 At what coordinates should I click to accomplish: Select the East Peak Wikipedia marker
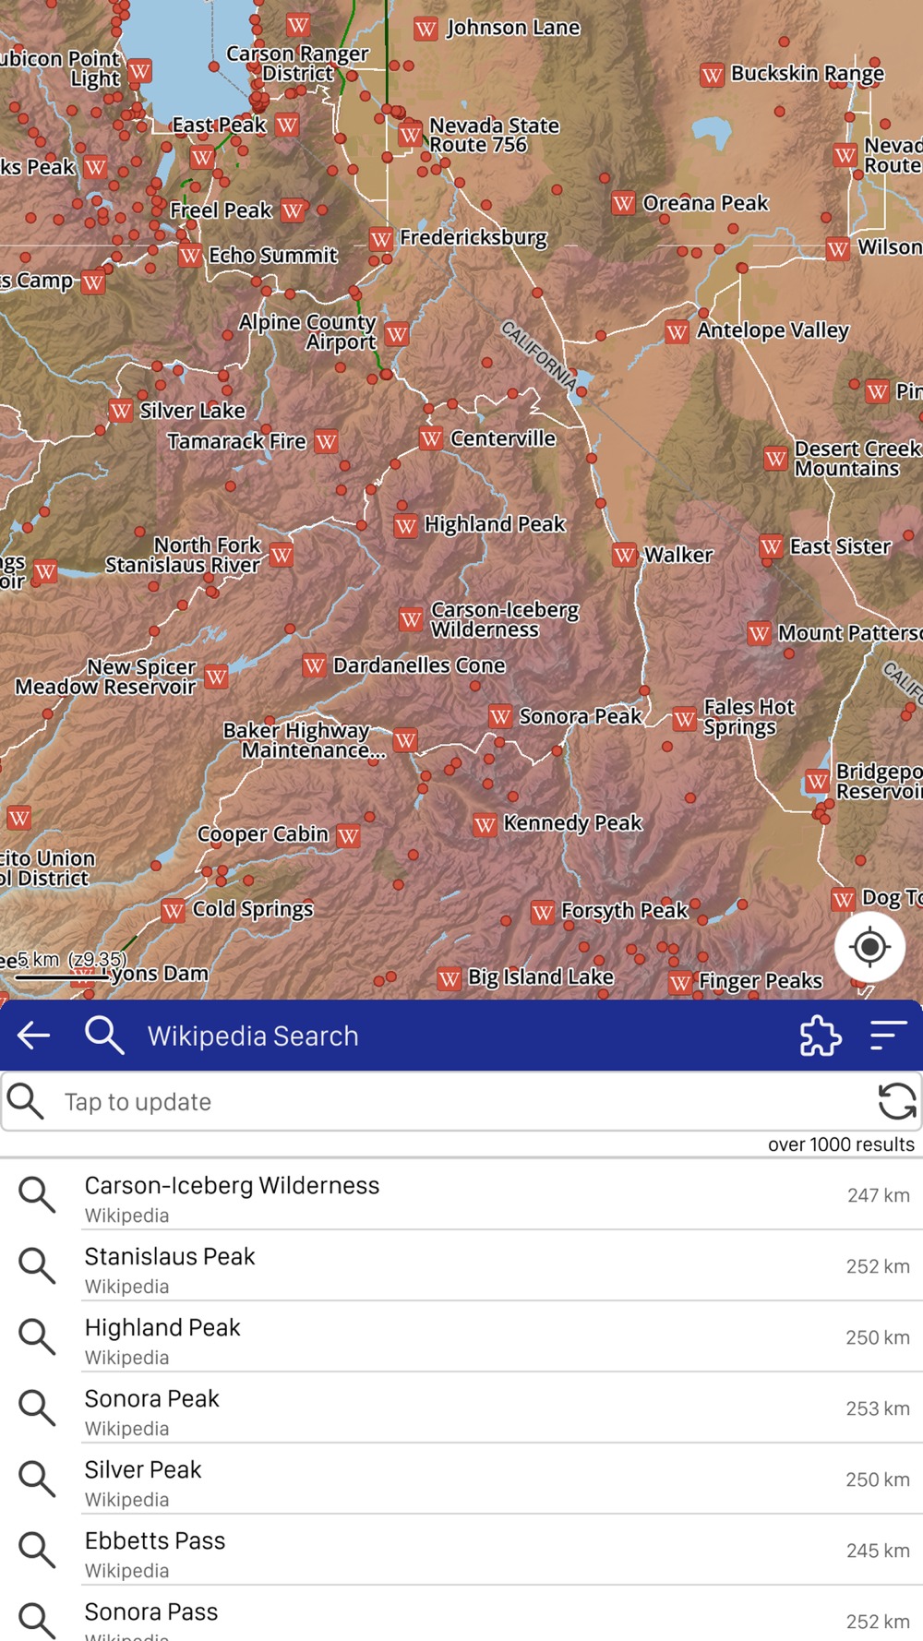[287, 125]
